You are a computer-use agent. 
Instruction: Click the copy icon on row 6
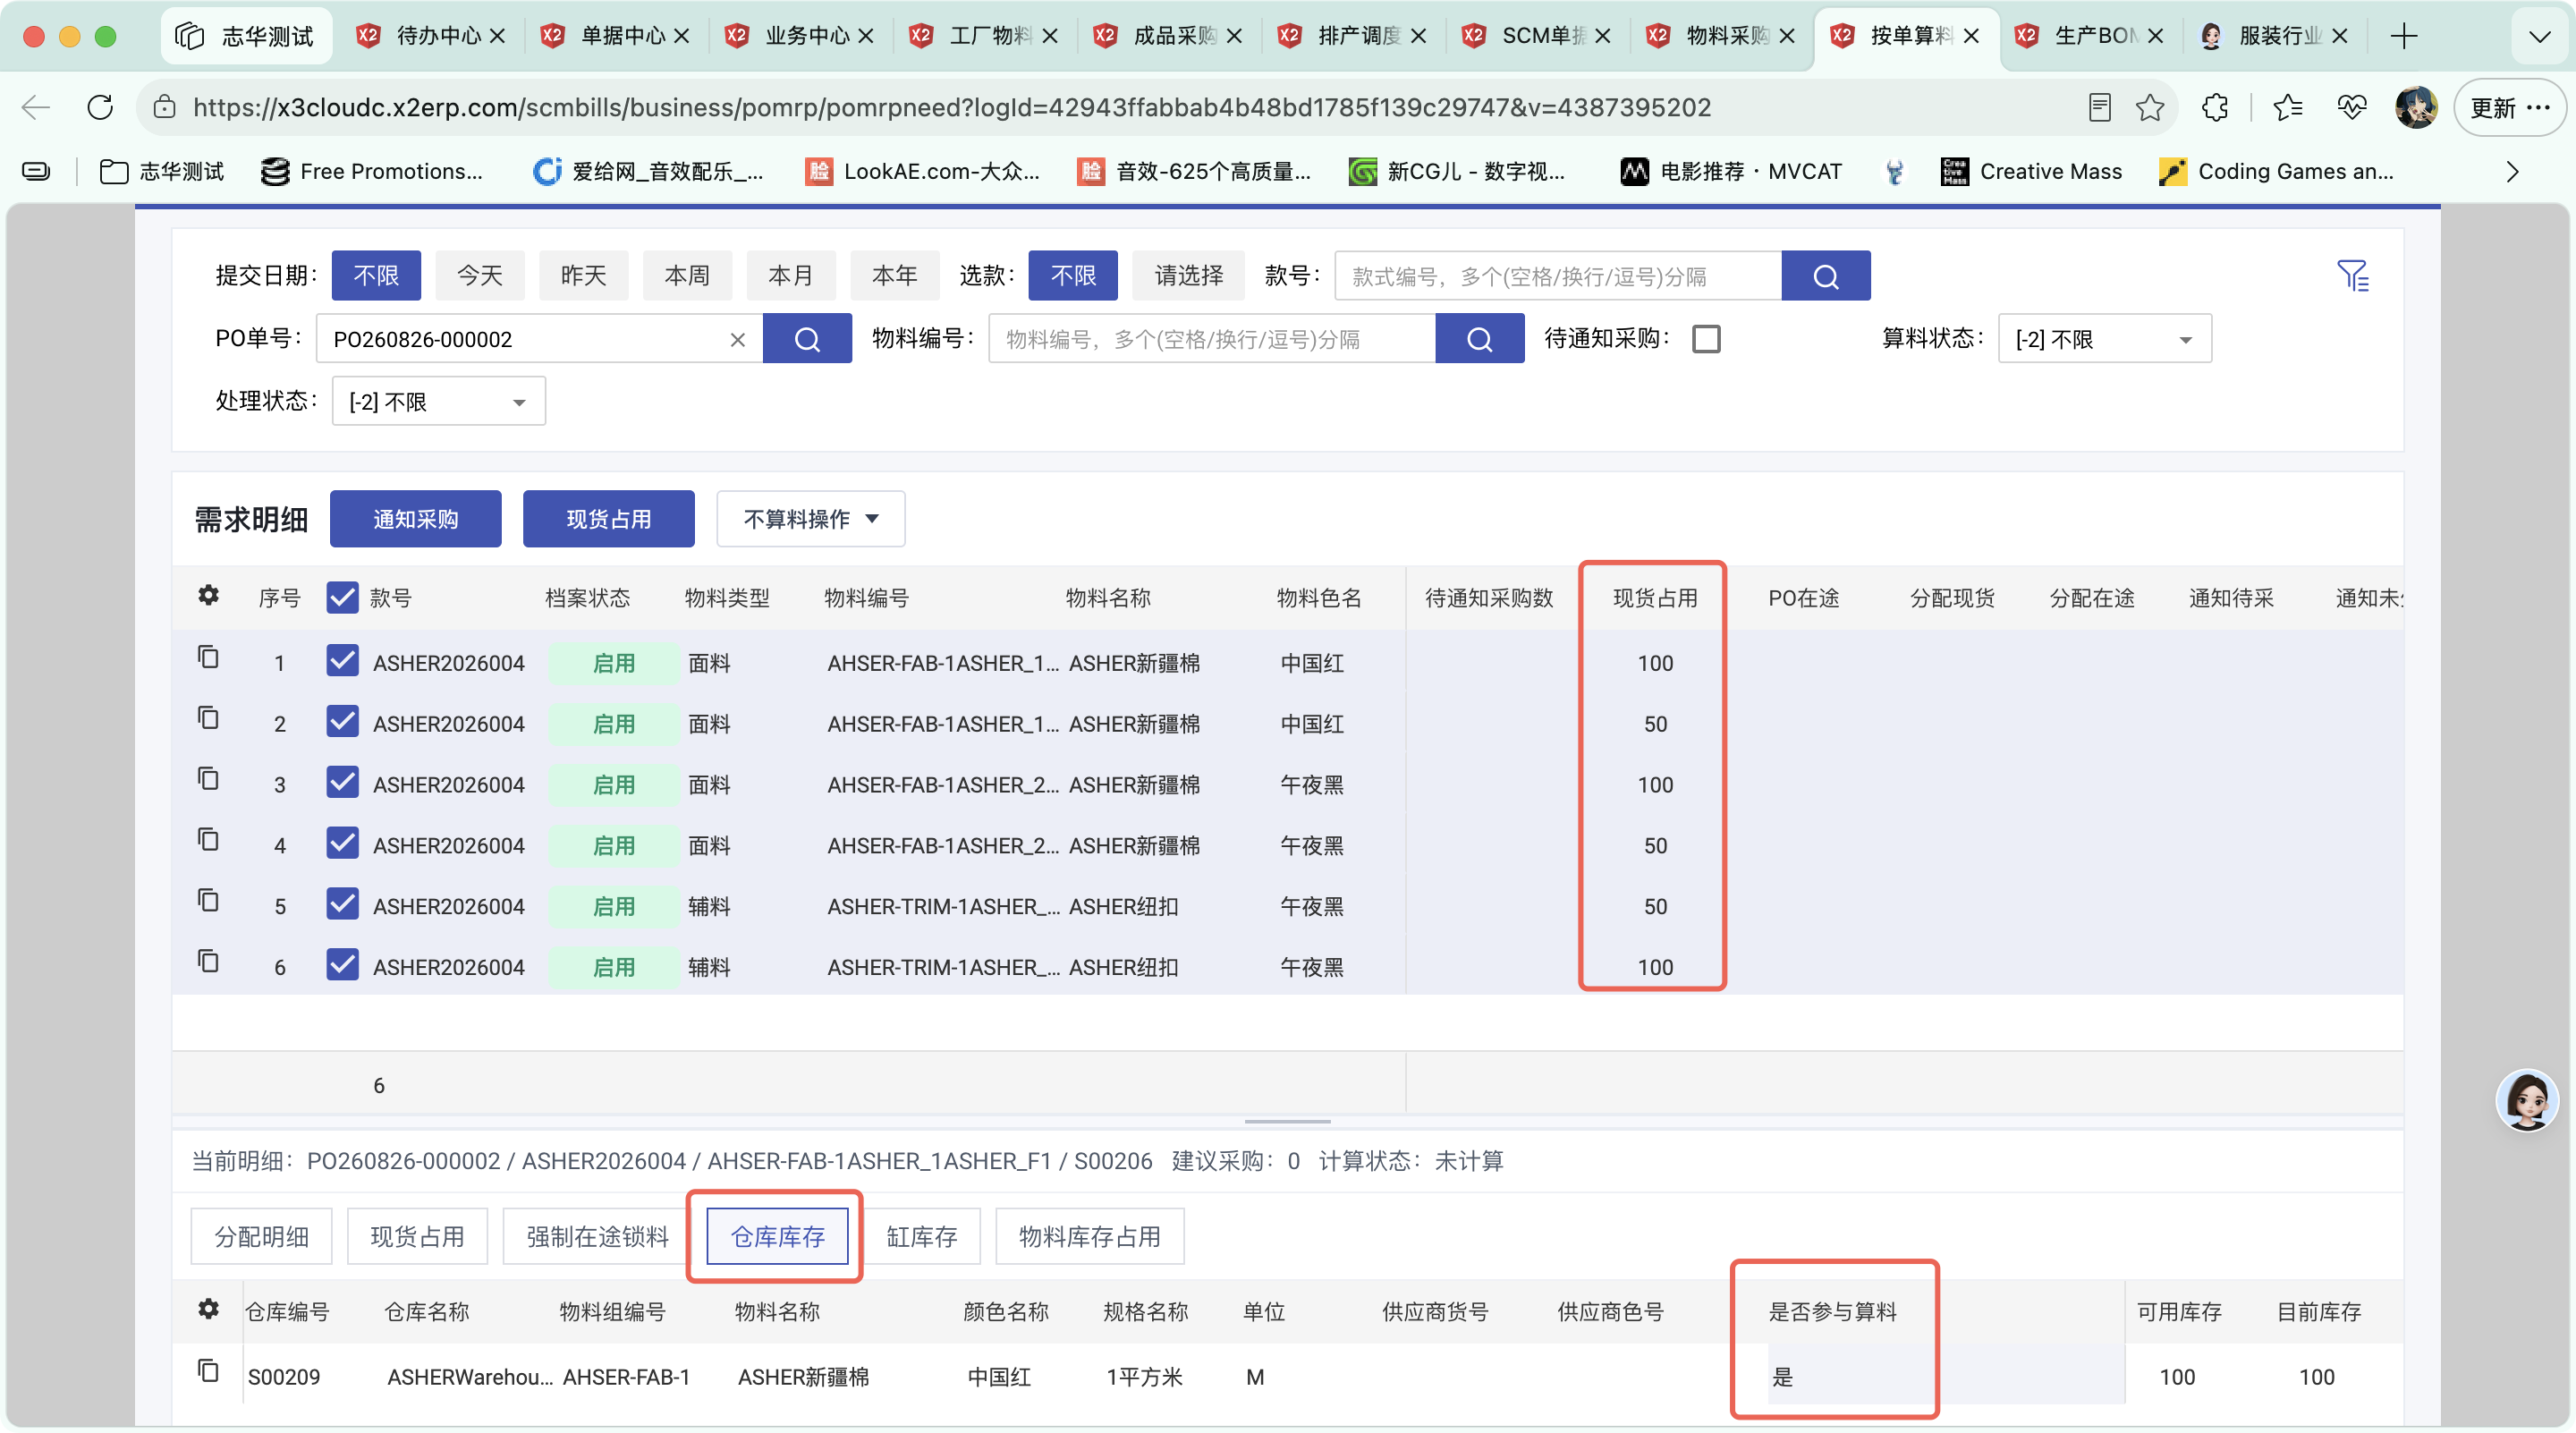[x=208, y=962]
